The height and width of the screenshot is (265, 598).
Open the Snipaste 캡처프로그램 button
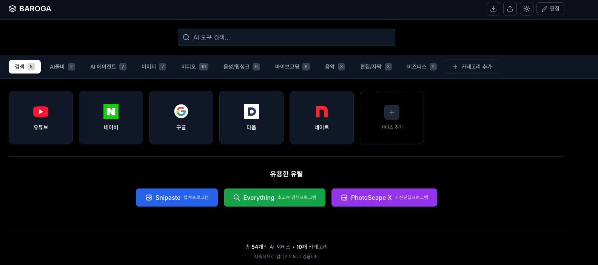click(x=177, y=198)
